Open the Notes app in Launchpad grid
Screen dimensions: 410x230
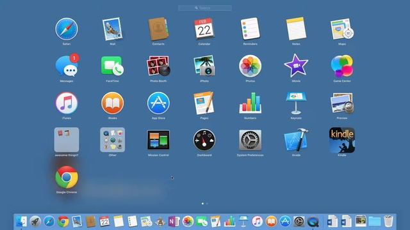296,29
